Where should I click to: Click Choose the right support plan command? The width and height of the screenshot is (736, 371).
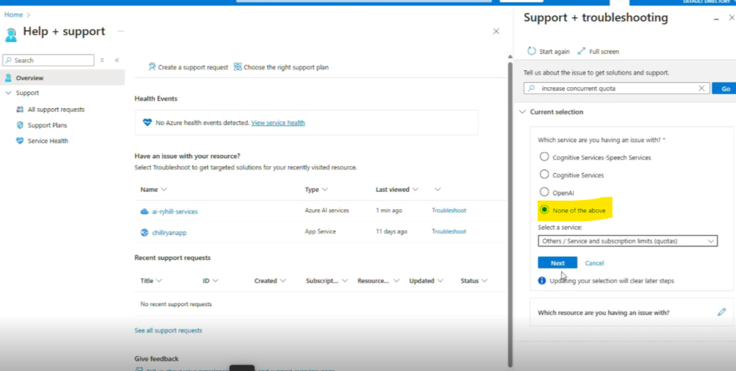281,67
